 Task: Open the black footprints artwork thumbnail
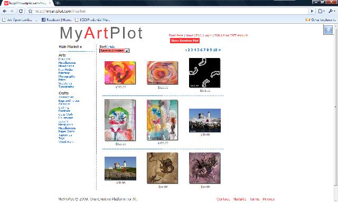click(x=204, y=72)
